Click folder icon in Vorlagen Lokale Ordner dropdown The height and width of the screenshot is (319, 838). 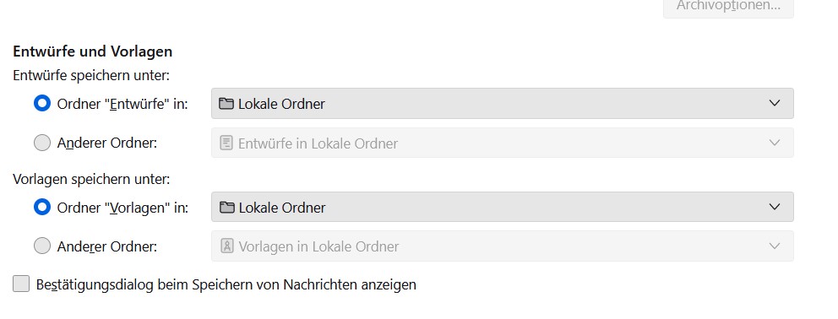pyautogui.click(x=227, y=208)
